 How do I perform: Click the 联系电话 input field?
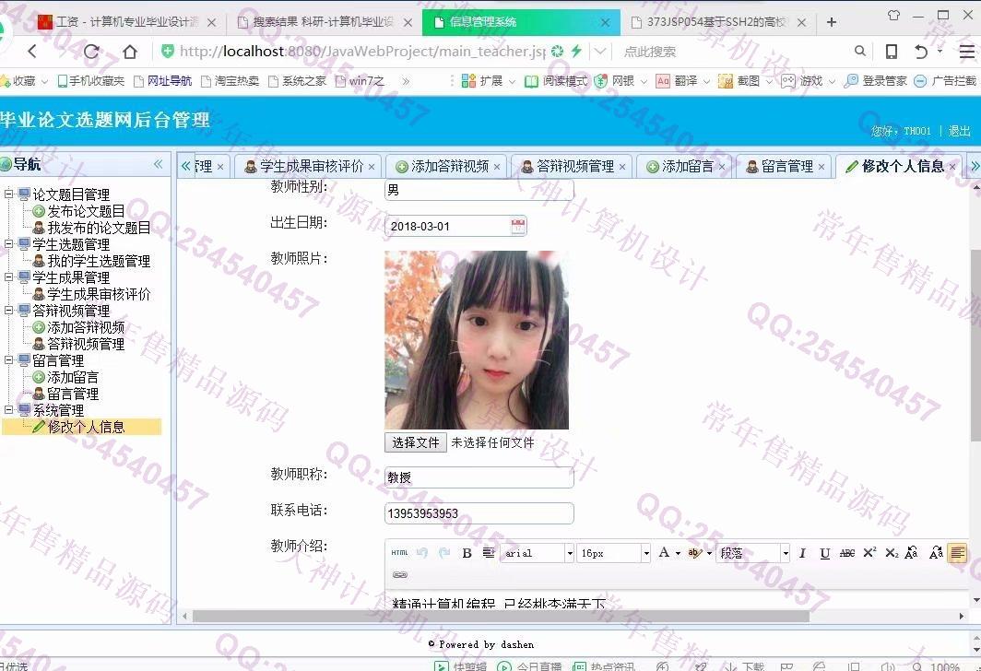(x=479, y=513)
